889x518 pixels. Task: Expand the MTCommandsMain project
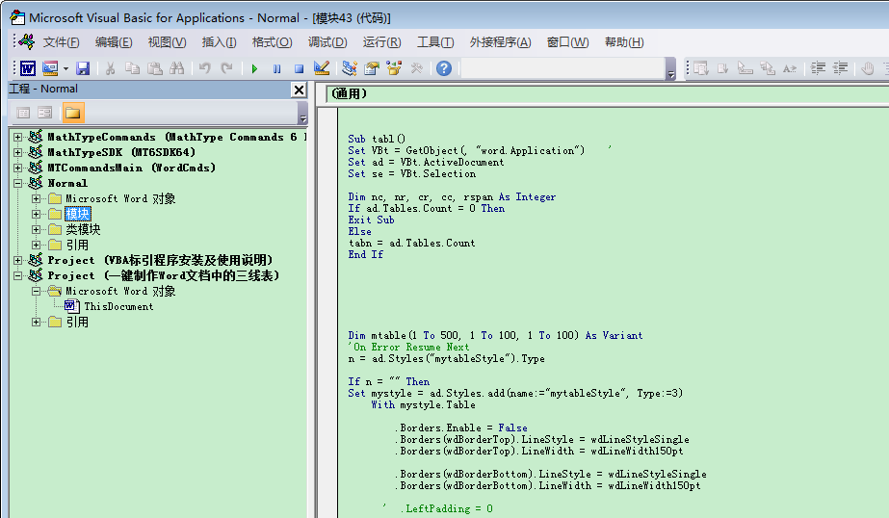(x=17, y=168)
